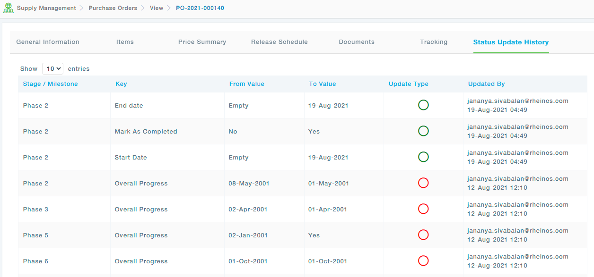Click Purchase Orders breadcrumb link
The image size is (594, 277).
(113, 8)
